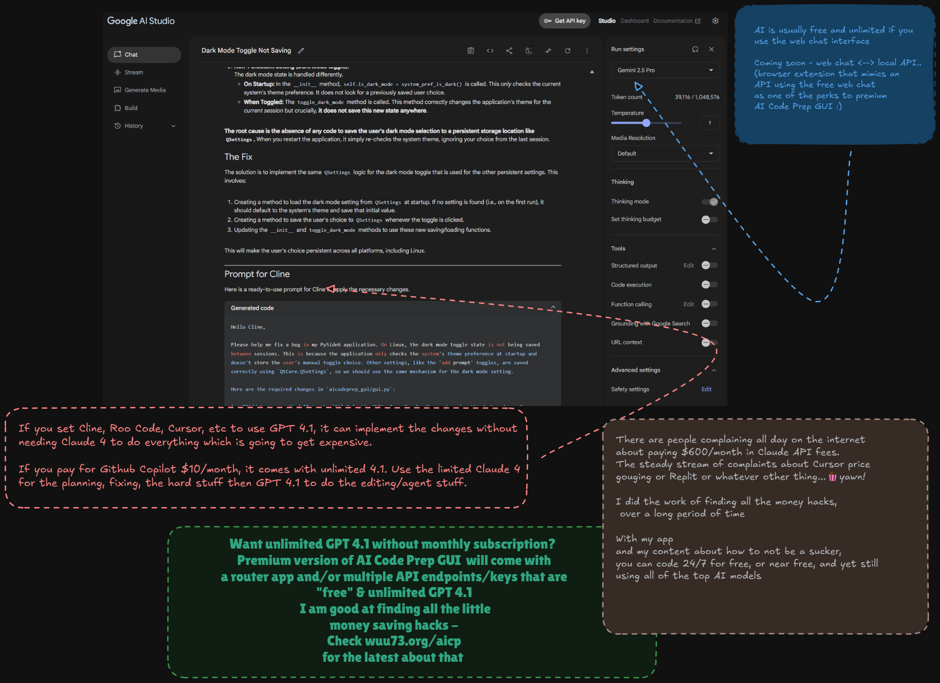
Task: Share the current chat
Action: coord(509,50)
